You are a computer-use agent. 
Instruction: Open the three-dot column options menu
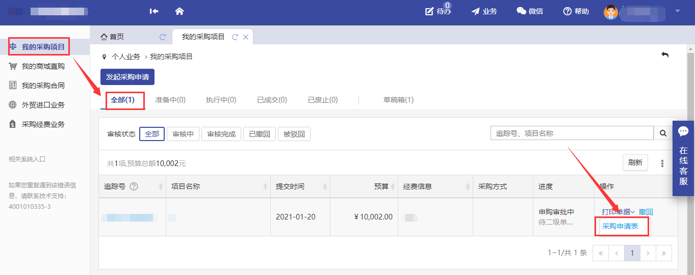click(x=662, y=163)
